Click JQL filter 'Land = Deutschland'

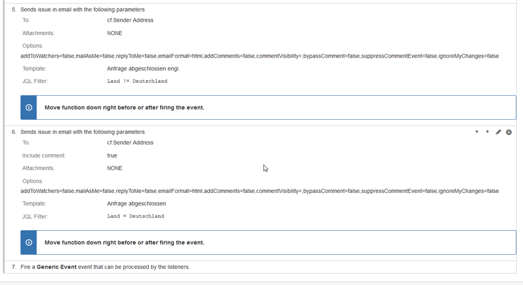point(135,216)
